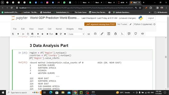Click the robot face toolbar icon
This screenshot has width=169, height=95.
click(95, 34)
